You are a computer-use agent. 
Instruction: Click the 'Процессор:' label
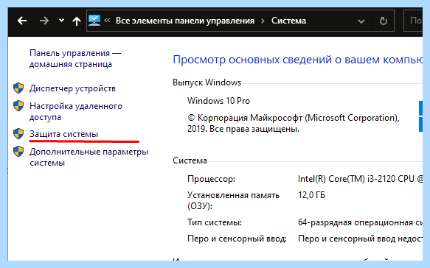point(211,179)
